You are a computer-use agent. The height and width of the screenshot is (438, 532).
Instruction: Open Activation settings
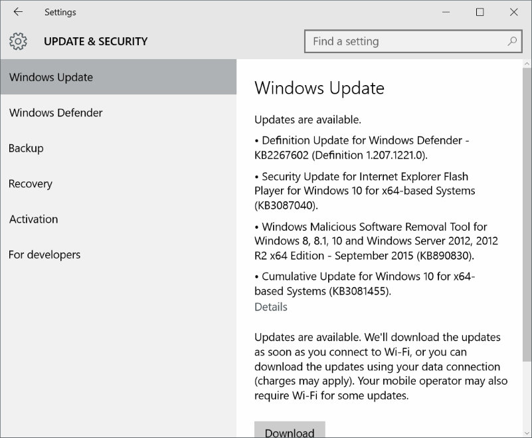33,219
